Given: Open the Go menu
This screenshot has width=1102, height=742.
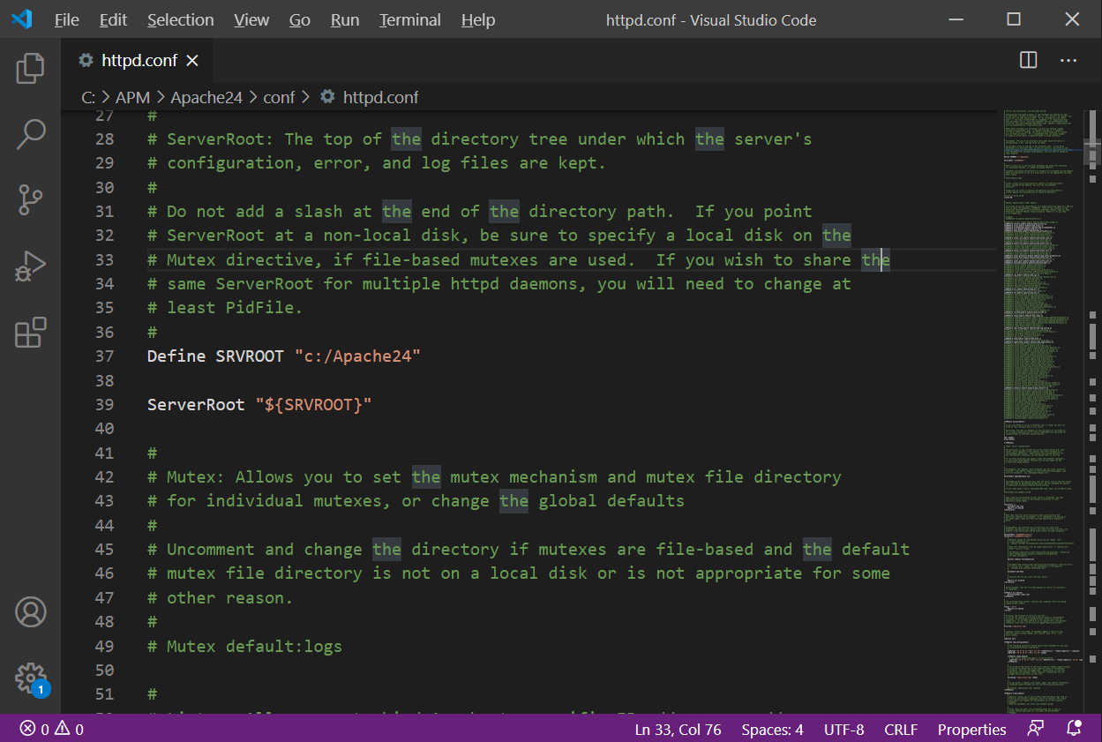Looking at the screenshot, I should (300, 19).
